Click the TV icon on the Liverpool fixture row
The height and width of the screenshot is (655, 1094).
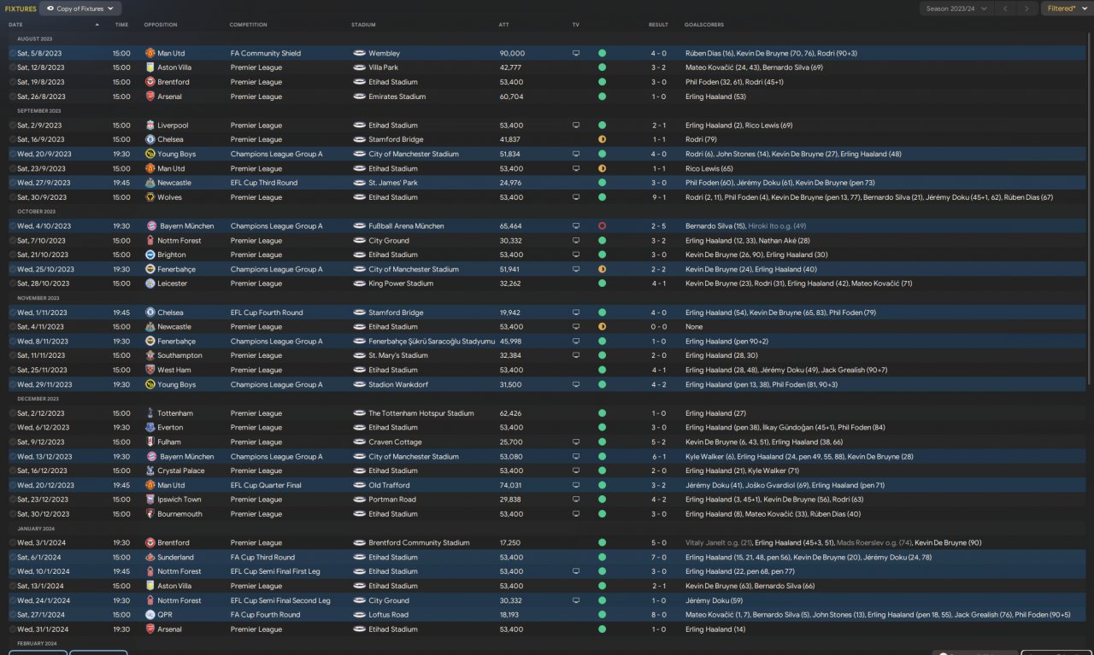click(576, 126)
